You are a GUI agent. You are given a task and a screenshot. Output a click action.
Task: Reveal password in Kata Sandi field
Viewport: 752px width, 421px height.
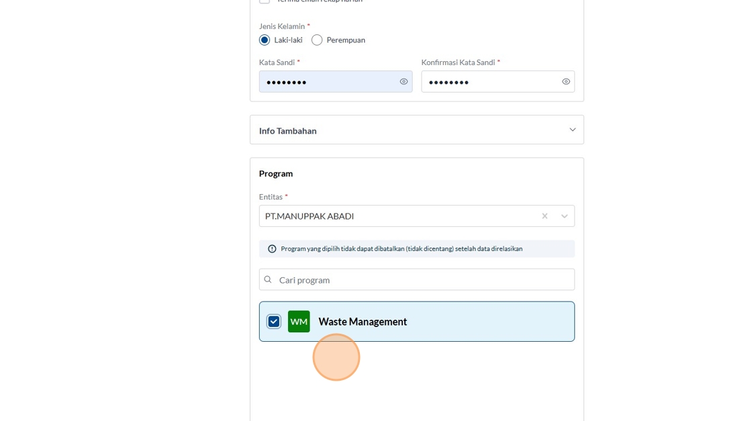coord(404,82)
